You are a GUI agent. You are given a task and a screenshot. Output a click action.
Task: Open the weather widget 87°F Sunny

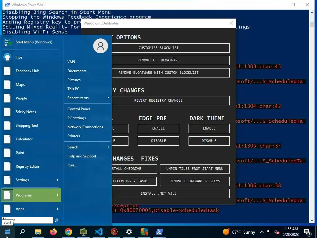(x=239, y=232)
